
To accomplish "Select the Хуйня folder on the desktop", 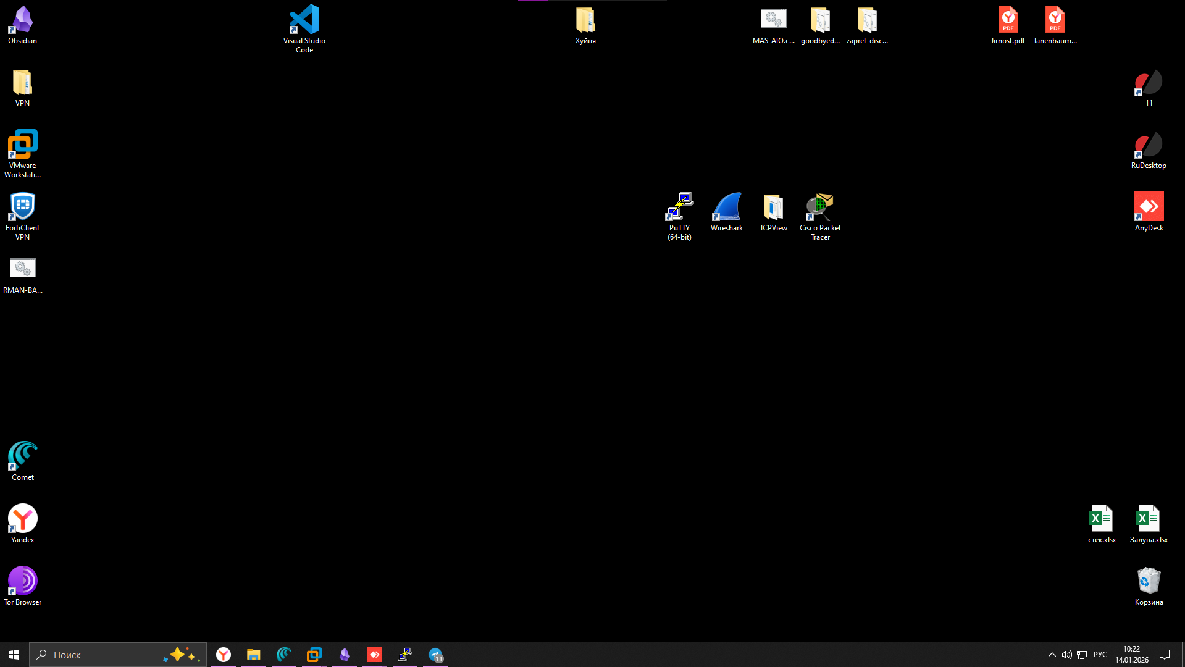I will [585, 25].
